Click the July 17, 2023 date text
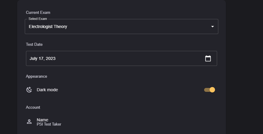The width and height of the screenshot is (263, 134). pos(42,58)
